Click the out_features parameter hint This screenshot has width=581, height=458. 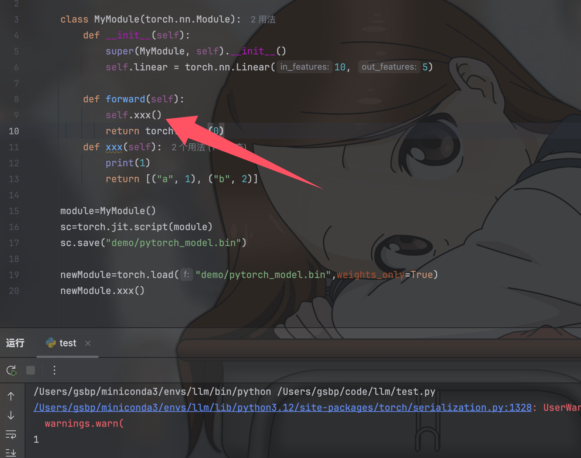(x=389, y=67)
